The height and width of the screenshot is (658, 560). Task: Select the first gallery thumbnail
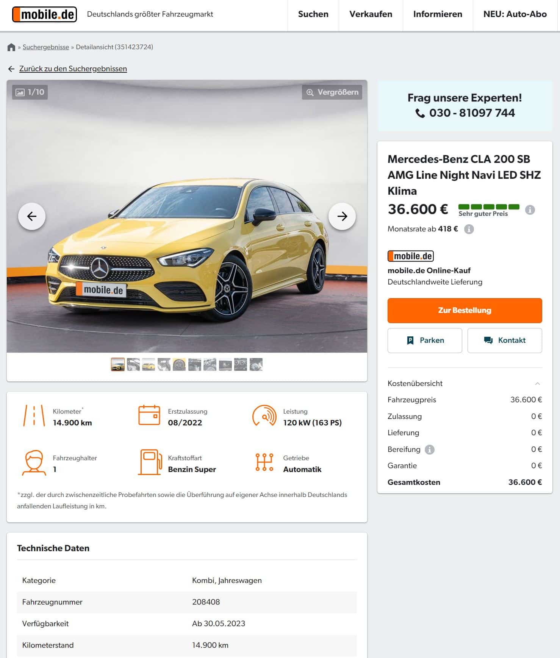(118, 364)
